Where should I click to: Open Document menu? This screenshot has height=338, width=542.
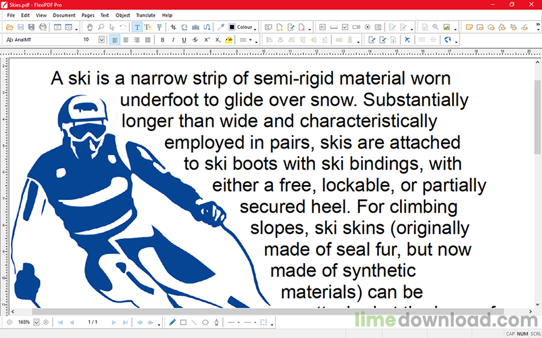tap(64, 15)
